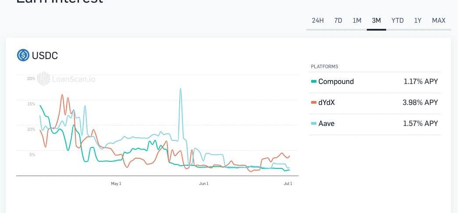This screenshot has height=213, width=458.
Task: Select the 1M time range tab
Action: [x=357, y=21]
